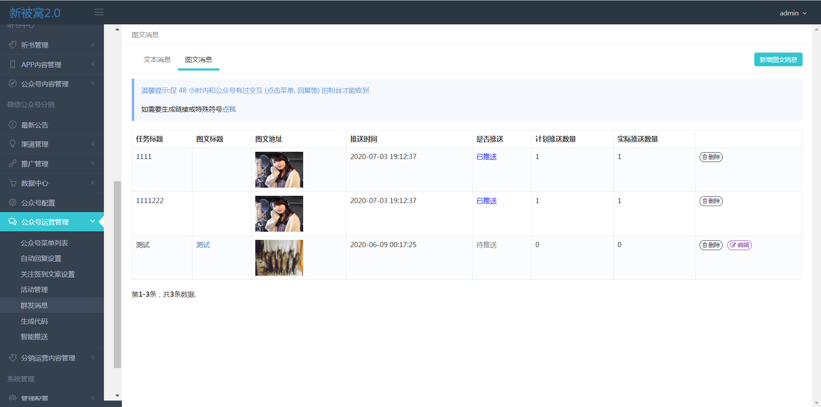Viewport: 821px width, 407px height.
Task: Delete the task titled 1111222
Action: [711, 201]
